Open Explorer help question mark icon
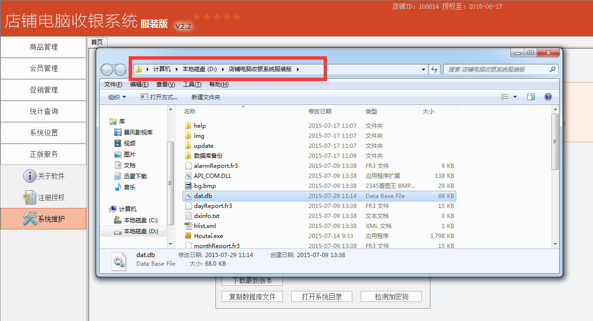 [x=548, y=97]
